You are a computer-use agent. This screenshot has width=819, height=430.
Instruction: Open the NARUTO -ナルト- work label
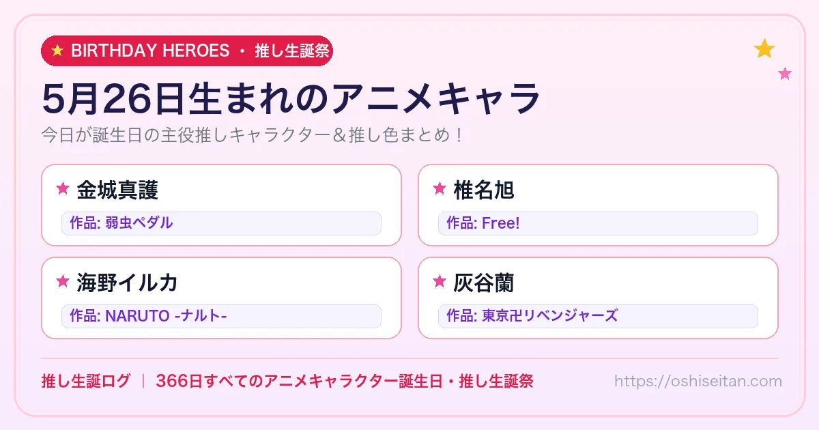pyautogui.click(x=221, y=316)
